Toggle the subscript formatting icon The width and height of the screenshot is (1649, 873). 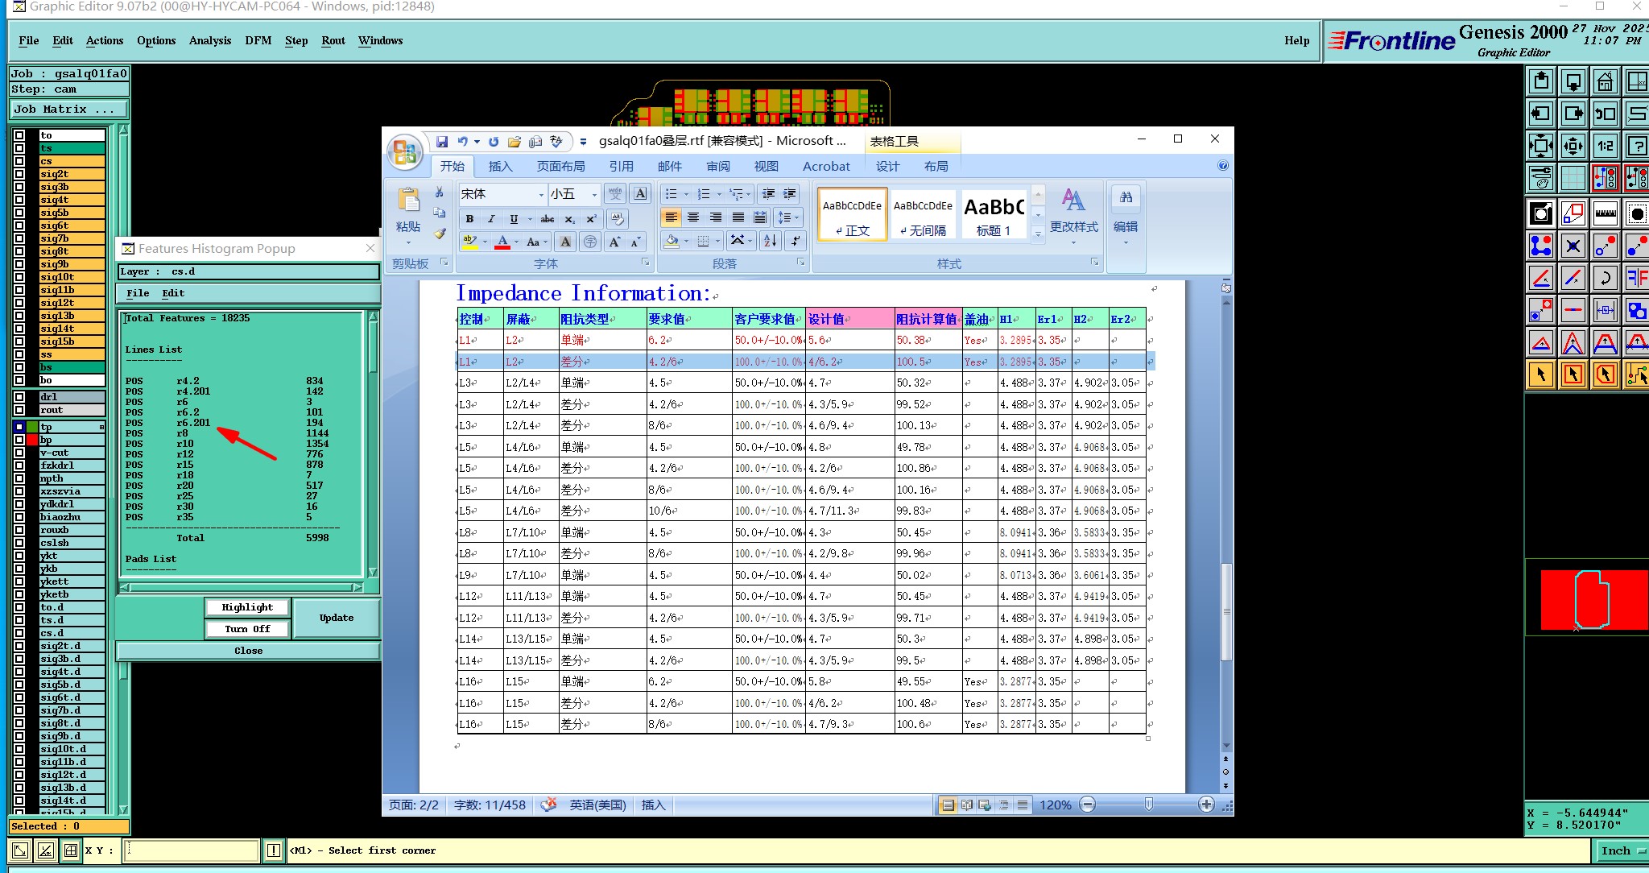569,219
